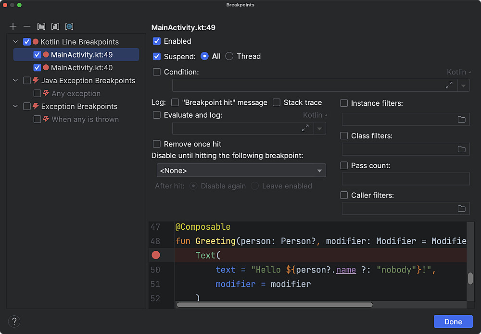Toggle the Remove once hit checkbox
This screenshot has width=481, height=334.
[157, 144]
